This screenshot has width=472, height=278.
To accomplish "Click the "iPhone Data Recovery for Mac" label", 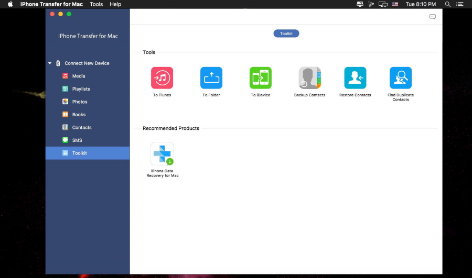I will point(162,173).
